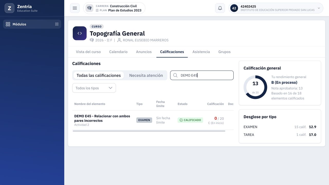Expand the user account dropdown chevron
329x185 pixels.
point(319,8)
